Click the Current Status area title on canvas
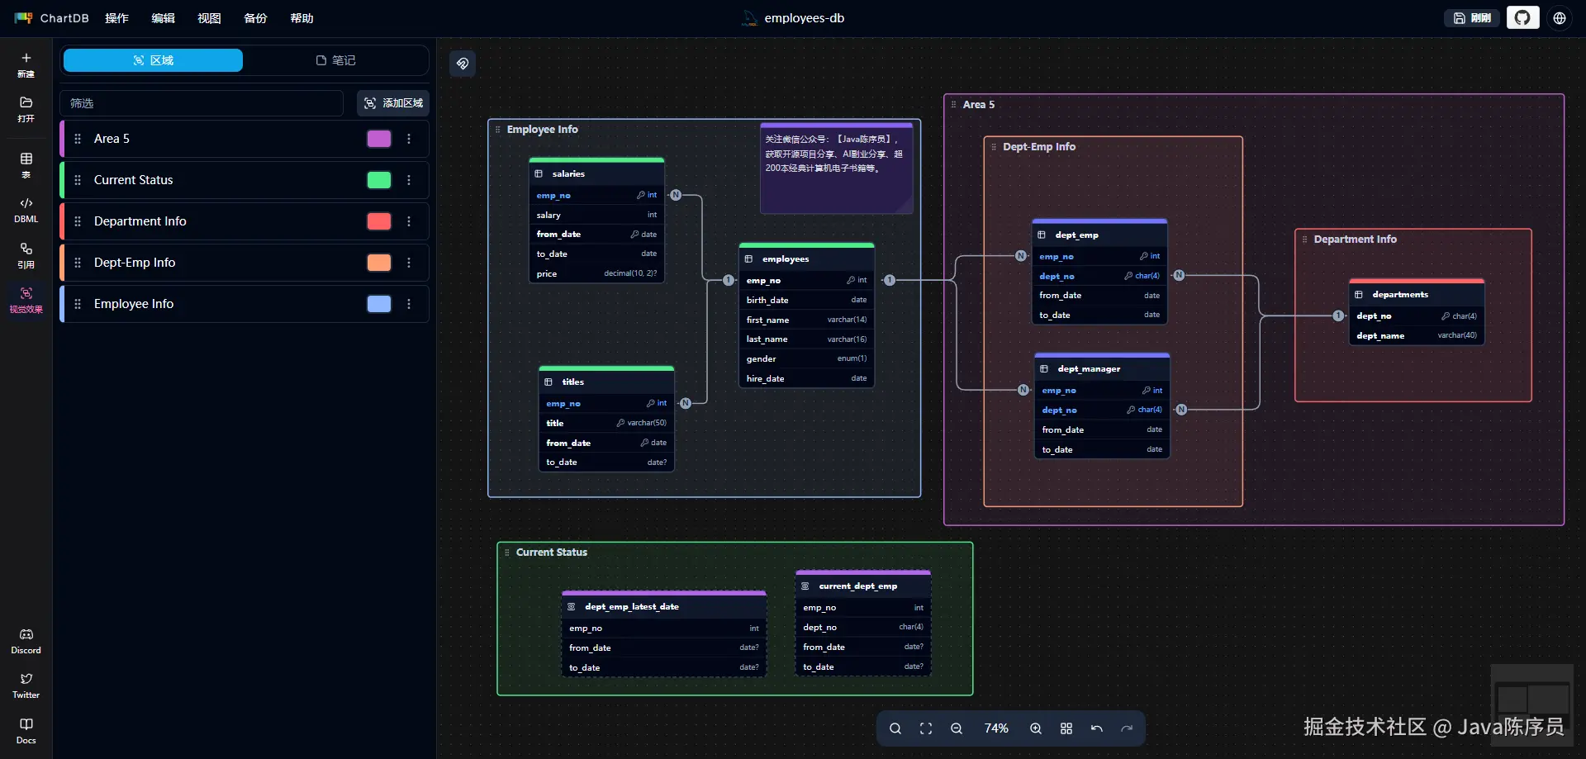This screenshot has width=1586, height=759. point(552,553)
